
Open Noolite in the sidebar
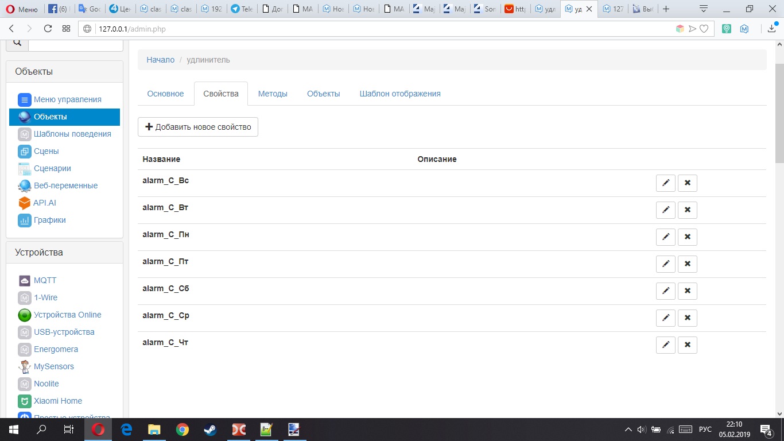coord(38,384)
